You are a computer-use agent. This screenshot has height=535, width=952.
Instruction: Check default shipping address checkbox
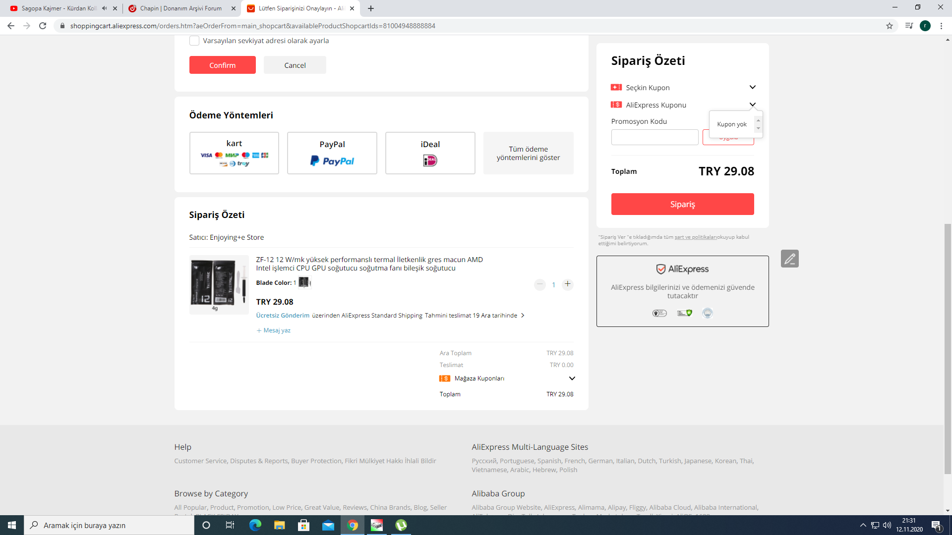(194, 41)
